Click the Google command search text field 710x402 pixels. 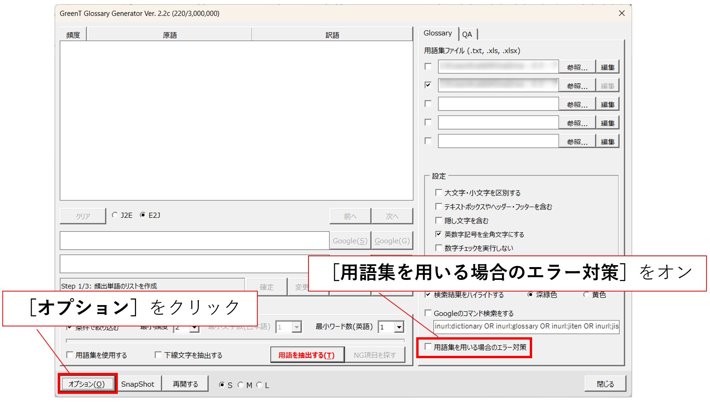[526, 326]
